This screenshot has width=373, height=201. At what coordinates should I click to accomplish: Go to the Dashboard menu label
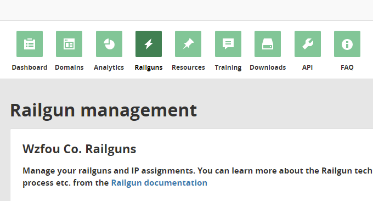[x=30, y=68]
